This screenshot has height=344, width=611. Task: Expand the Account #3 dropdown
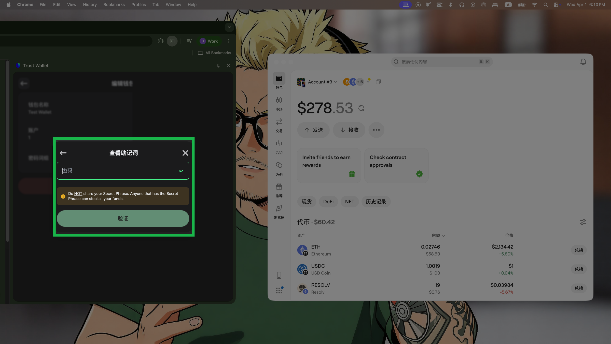coord(317,82)
